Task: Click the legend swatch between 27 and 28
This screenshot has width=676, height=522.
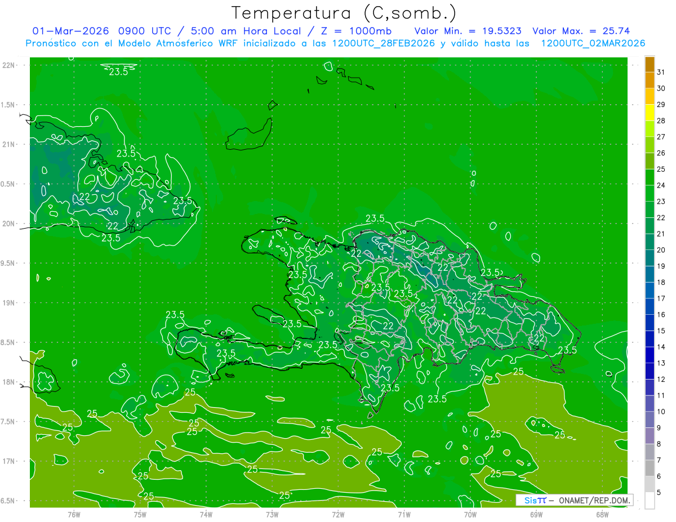Action: 650,129
